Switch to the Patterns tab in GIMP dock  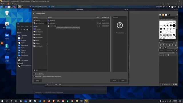point(163,15)
